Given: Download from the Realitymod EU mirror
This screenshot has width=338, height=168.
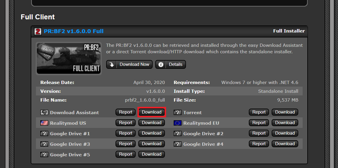Looking at the screenshot, I should click(x=285, y=123).
